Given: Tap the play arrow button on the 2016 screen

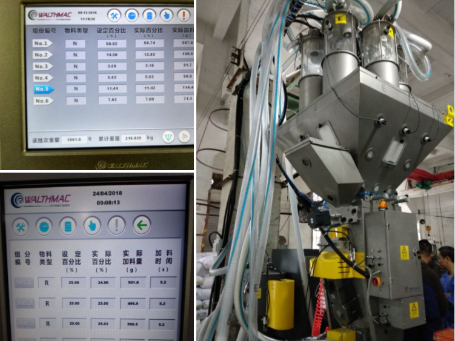Looking at the screenshot, I should tap(184, 136).
